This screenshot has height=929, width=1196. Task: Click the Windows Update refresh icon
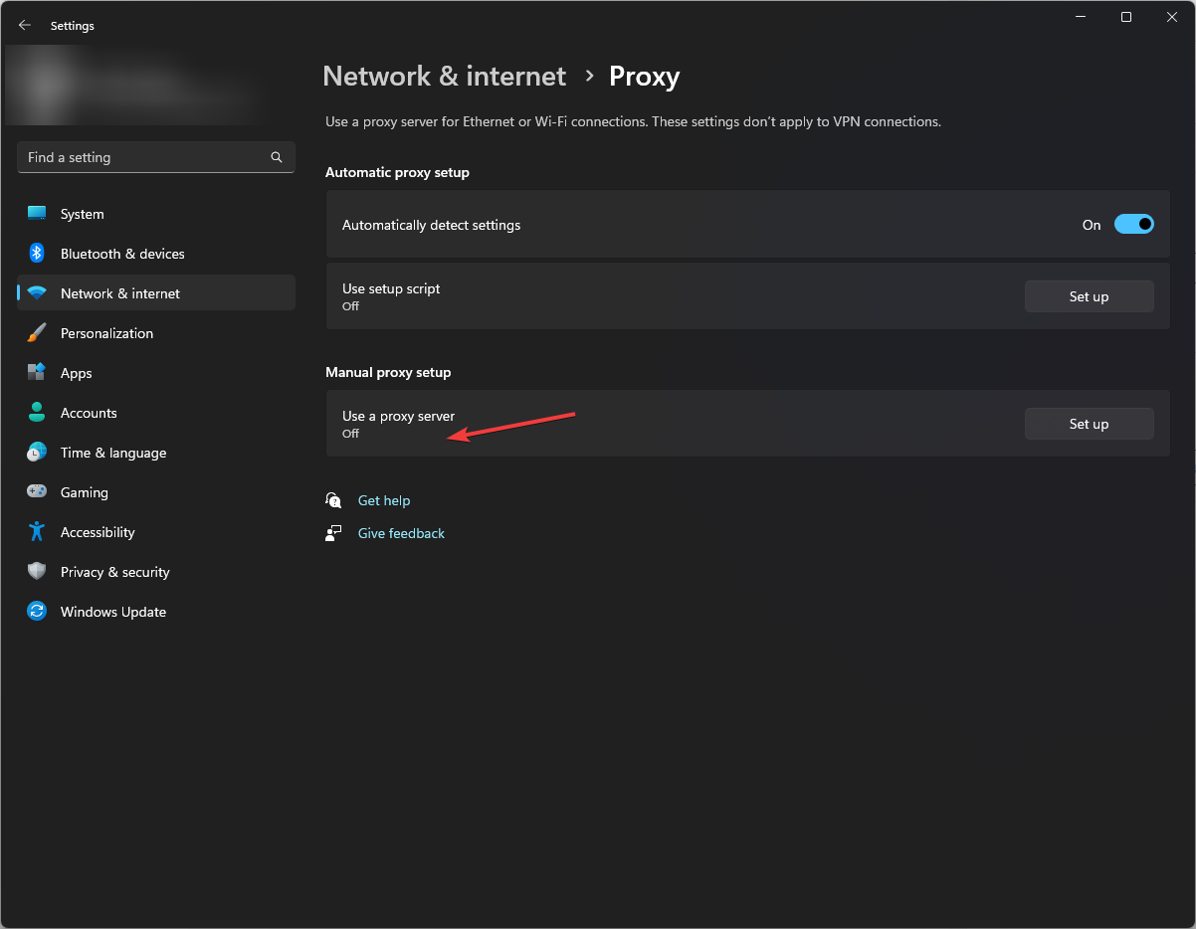[37, 612]
